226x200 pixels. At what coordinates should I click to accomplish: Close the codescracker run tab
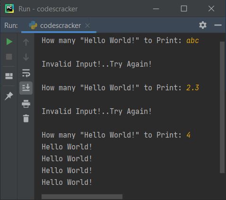[x=87, y=26]
